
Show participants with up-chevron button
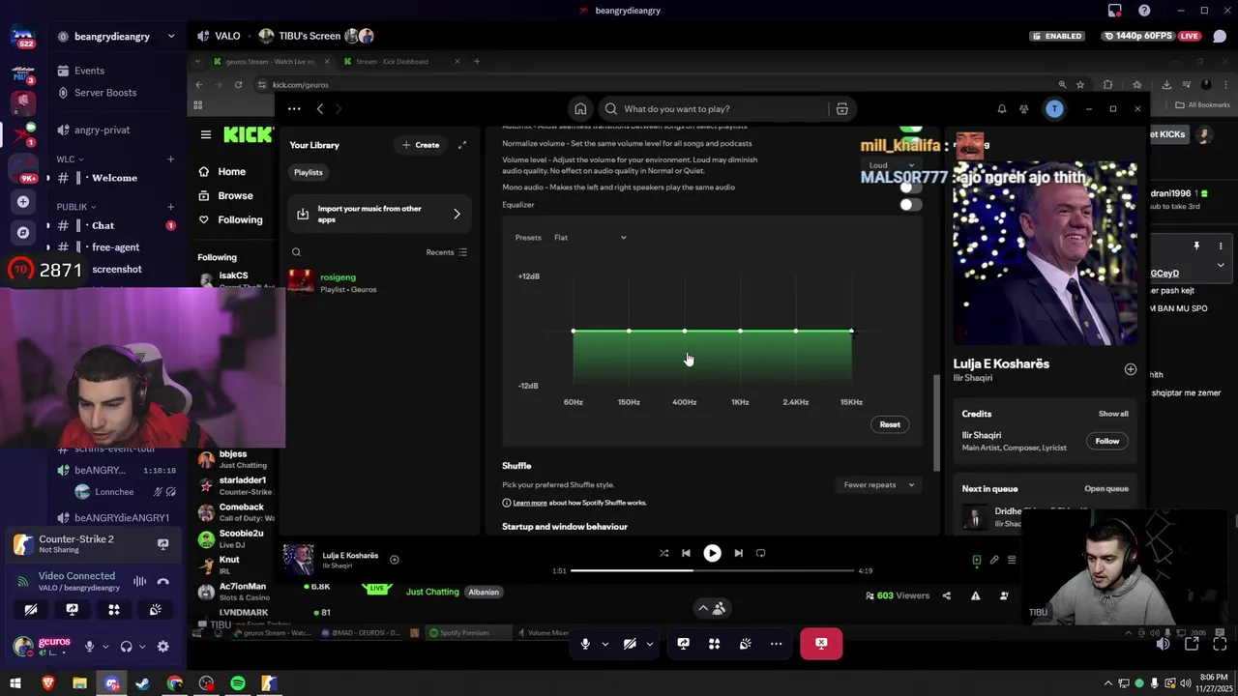712,608
